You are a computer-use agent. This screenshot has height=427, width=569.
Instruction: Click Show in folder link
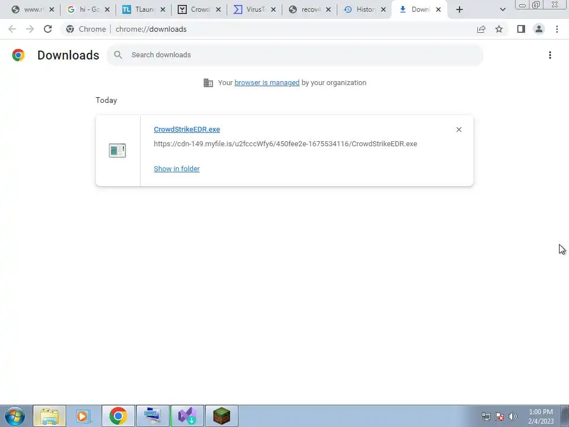point(177,168)
